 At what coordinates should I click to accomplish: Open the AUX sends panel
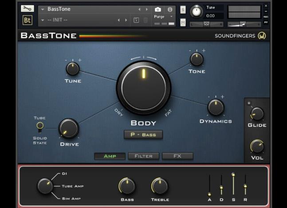[x=266, y=17]
